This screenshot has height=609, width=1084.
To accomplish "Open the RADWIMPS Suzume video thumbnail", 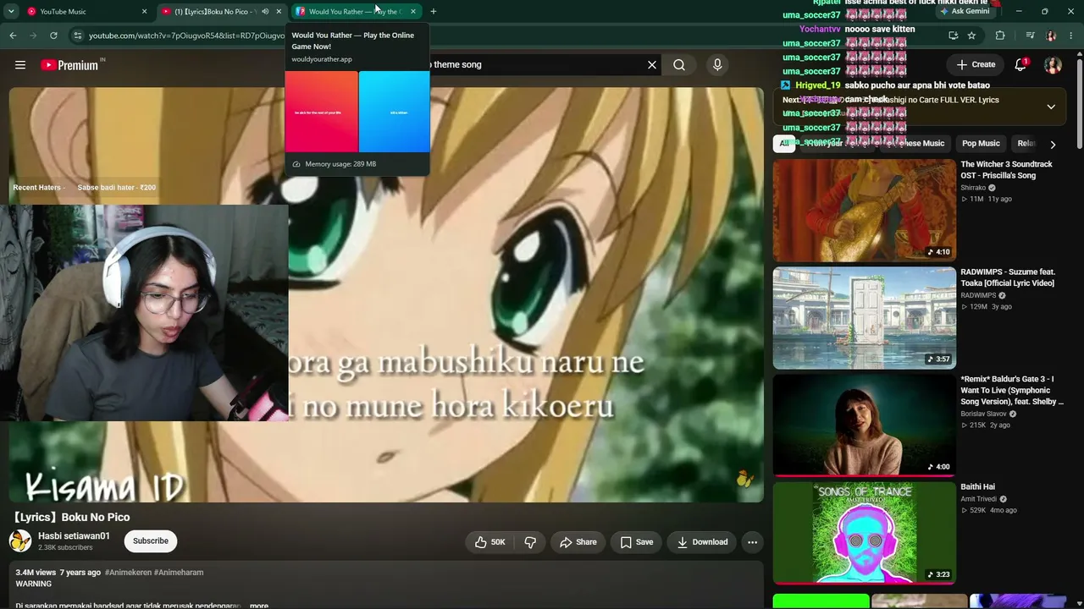I will coord(864,318).
